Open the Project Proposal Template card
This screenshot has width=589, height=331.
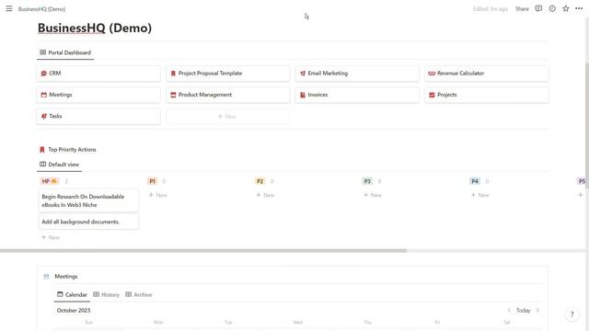[227, 74]
